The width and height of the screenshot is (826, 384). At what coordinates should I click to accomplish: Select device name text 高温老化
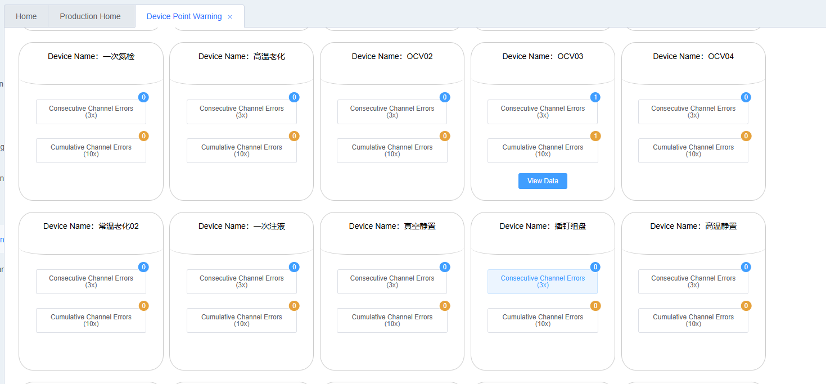[x=269, y=56]
